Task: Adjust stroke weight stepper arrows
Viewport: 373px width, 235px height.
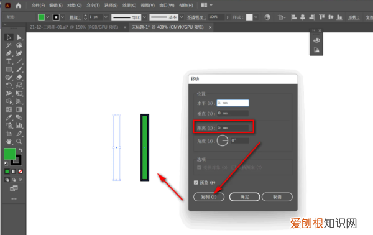Action: tap(85, 17)
